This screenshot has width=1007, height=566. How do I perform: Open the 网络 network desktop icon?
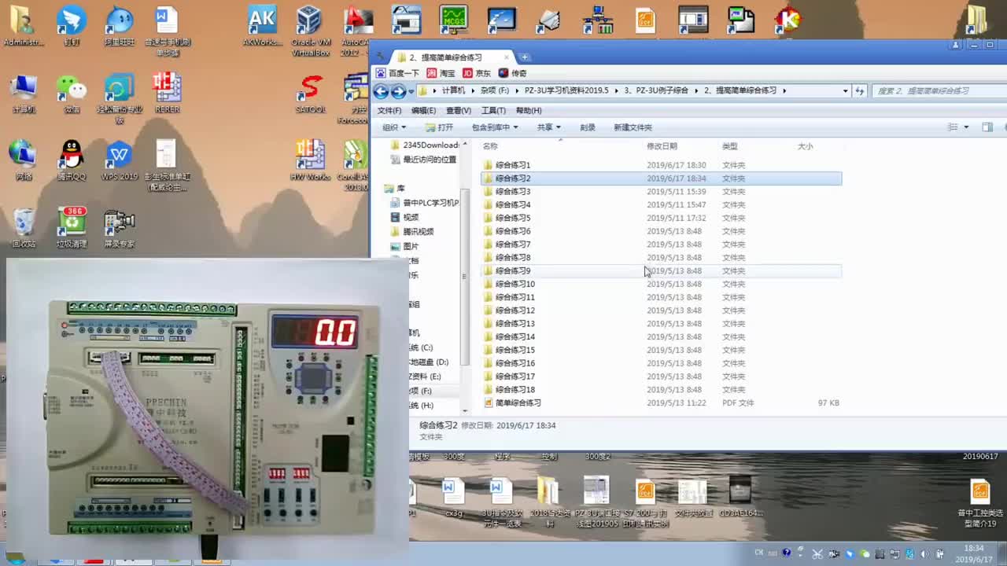[24, 161]
